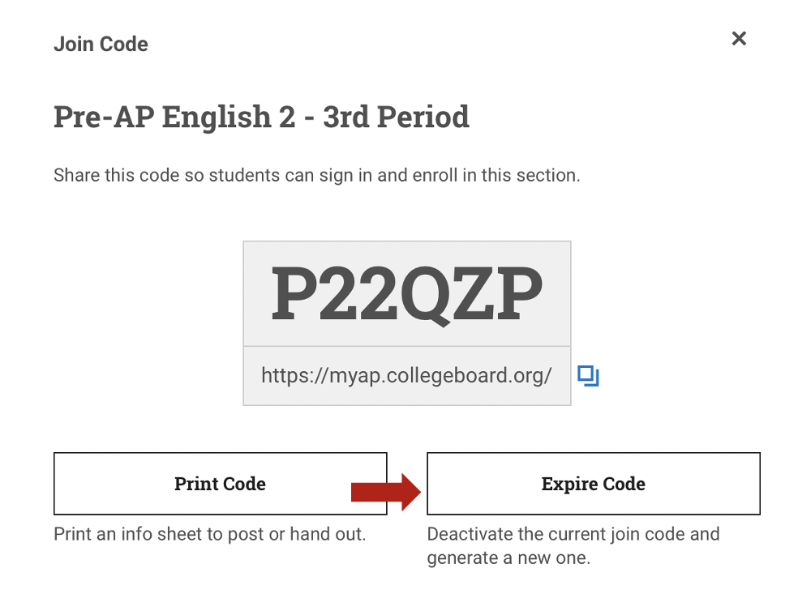The image size is (798, 598).
Task: Click the Pre-AP English 2 section title
Action: tap(261, 117)
